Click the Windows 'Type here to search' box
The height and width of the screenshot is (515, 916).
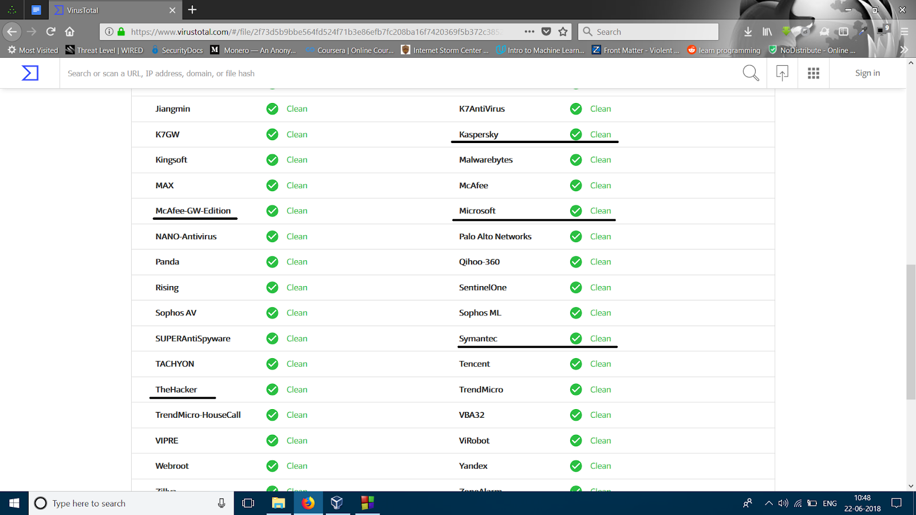[132, 503]
